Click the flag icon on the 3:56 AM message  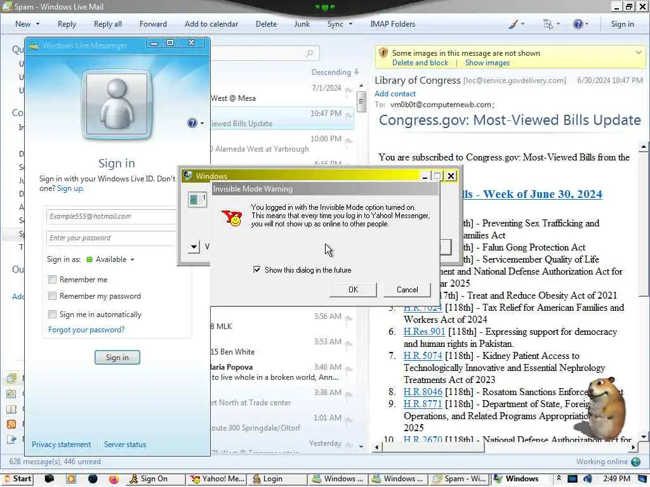348,319
